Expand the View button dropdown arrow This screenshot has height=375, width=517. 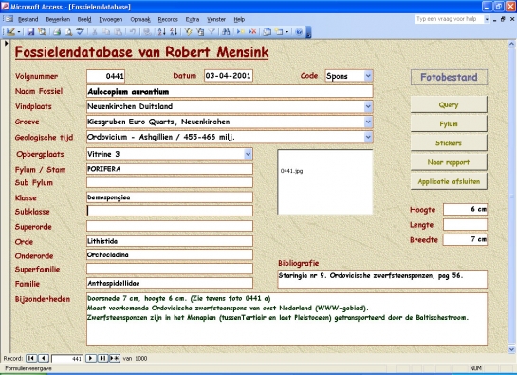coord(19,32)
